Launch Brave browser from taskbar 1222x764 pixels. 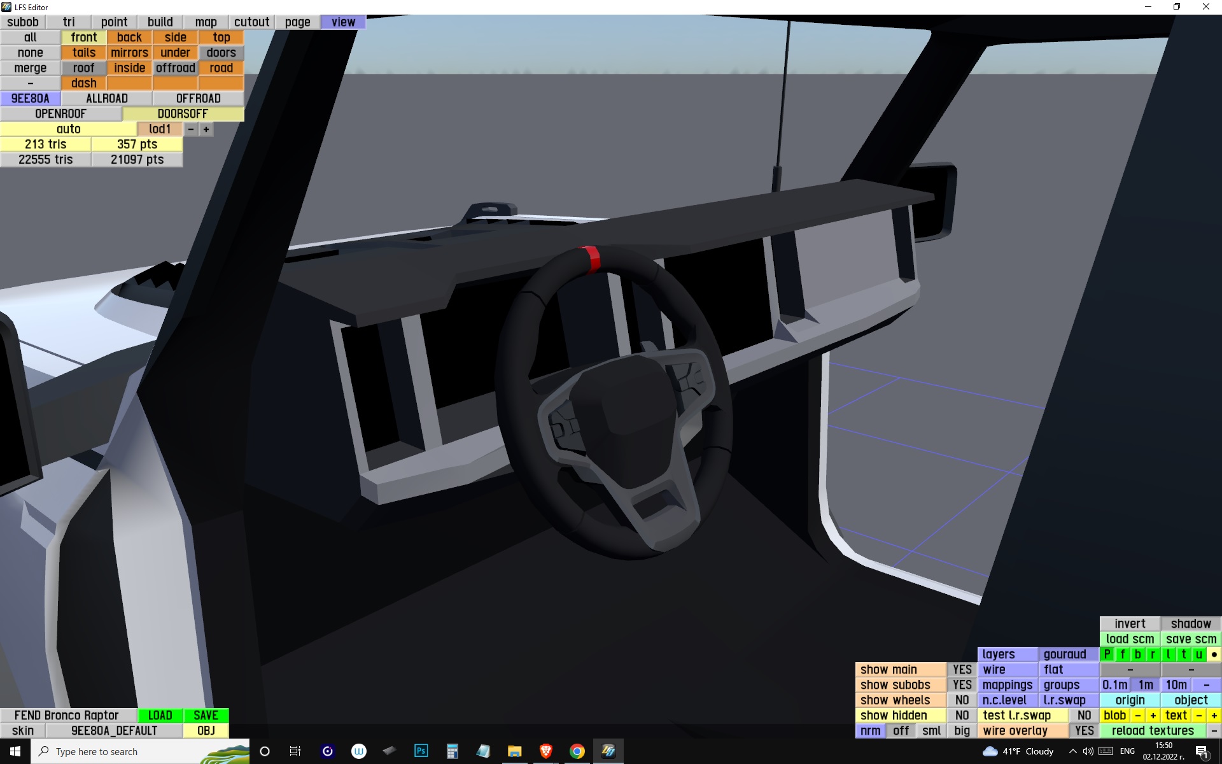[x=545, y=751]
